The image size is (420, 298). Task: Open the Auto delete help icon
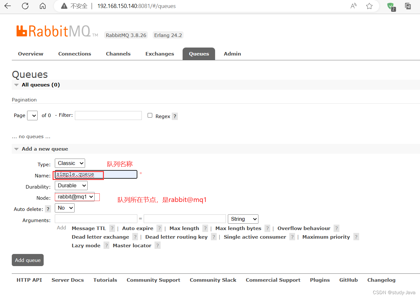coord(48,209)
